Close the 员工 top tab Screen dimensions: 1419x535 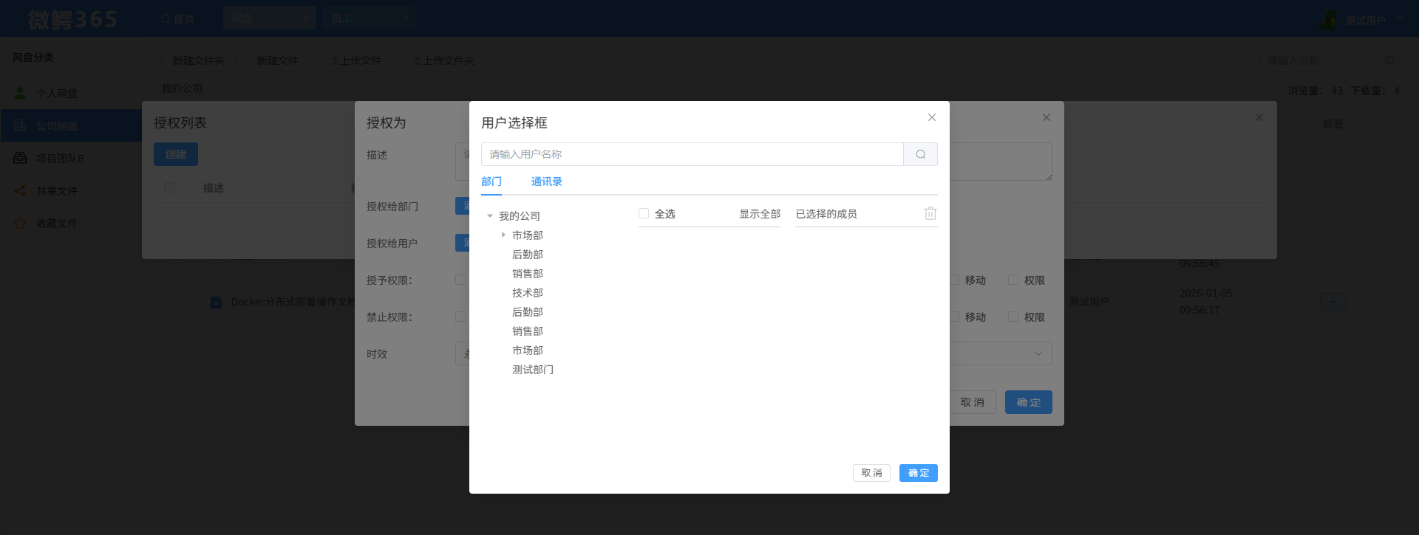(405, 18)
